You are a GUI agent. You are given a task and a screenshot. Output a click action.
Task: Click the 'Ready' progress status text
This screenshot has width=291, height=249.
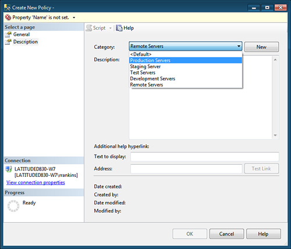tap(29, 203)
